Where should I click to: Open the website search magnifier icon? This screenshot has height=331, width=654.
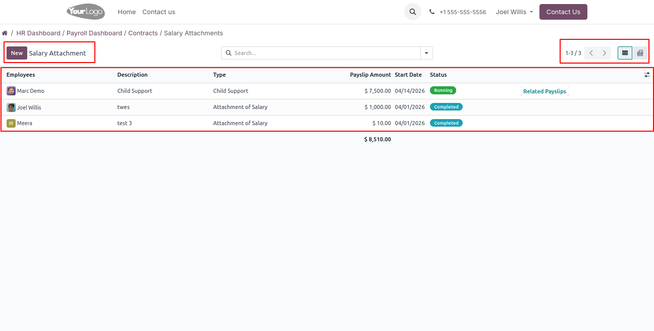(x=412, y=12)
